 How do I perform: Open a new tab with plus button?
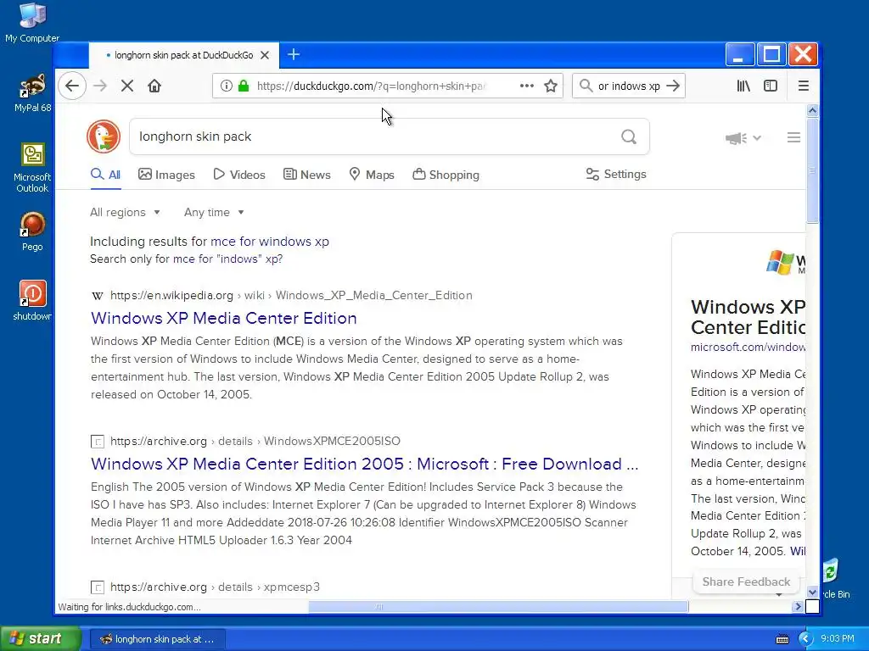pyautogui.click(x=294, y=54)
